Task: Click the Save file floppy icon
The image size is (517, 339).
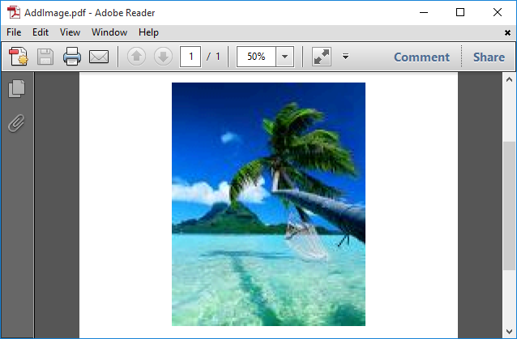Action: (x=45, y=57)
